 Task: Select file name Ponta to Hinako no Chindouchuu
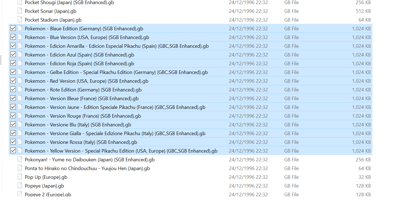coord(87,168)
